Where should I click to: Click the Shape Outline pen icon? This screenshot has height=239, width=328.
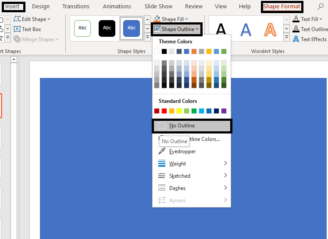(x=157, y=29)
